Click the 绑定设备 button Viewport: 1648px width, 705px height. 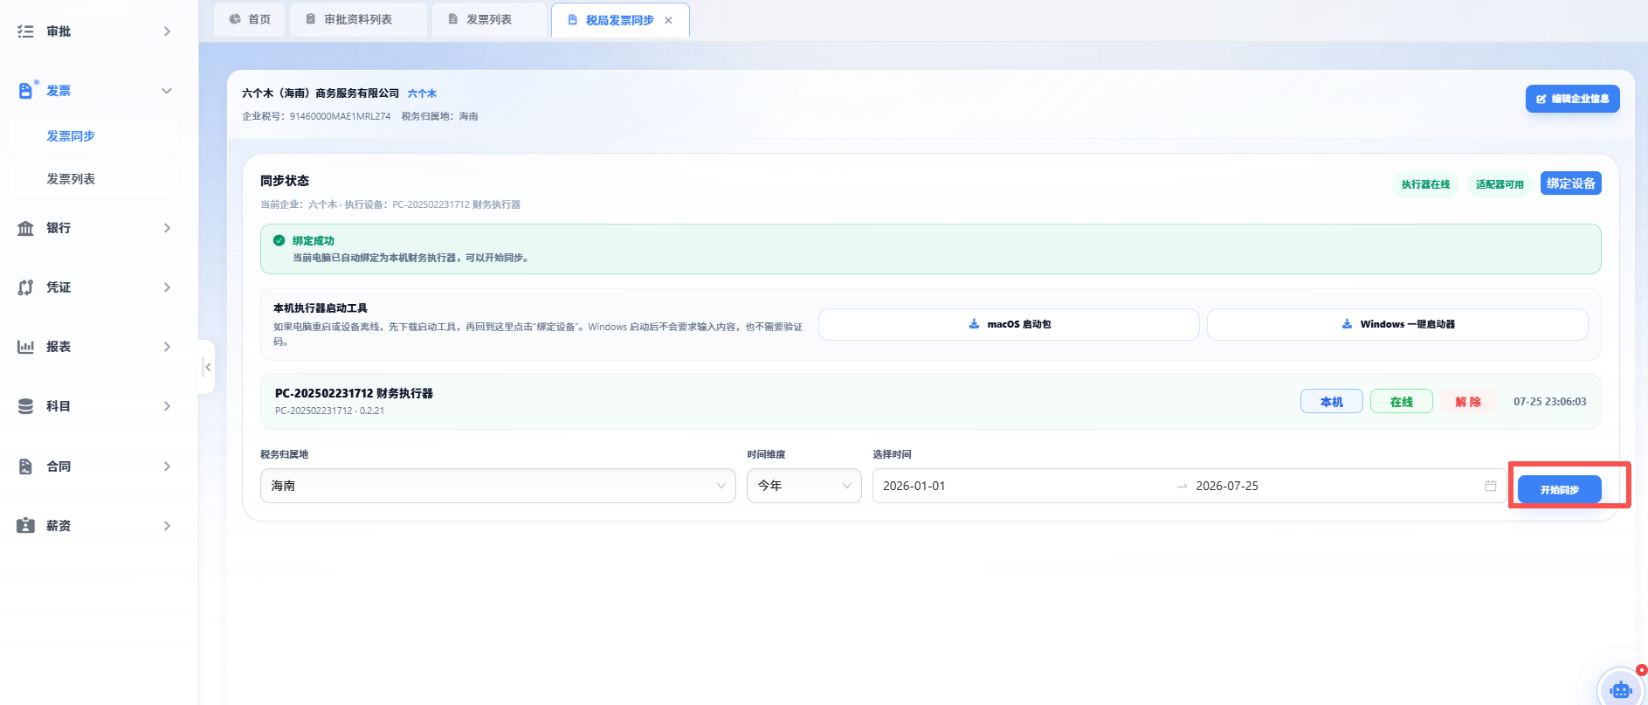point(1570,183)
